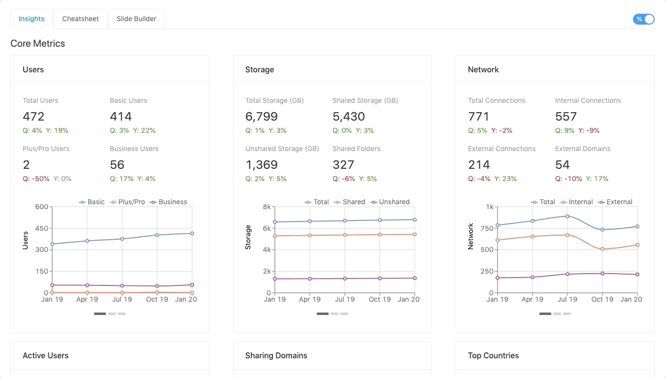Screen dimensions: 666x378
Task: Toggle the Shared series in Storage legend
Action: (350, 202)
